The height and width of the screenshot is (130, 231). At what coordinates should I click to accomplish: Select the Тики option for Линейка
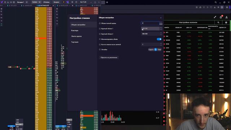tap(159, 50)
